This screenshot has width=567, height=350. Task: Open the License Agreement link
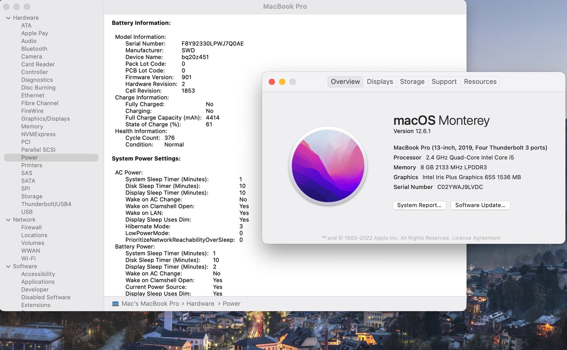tap(476, 238)
